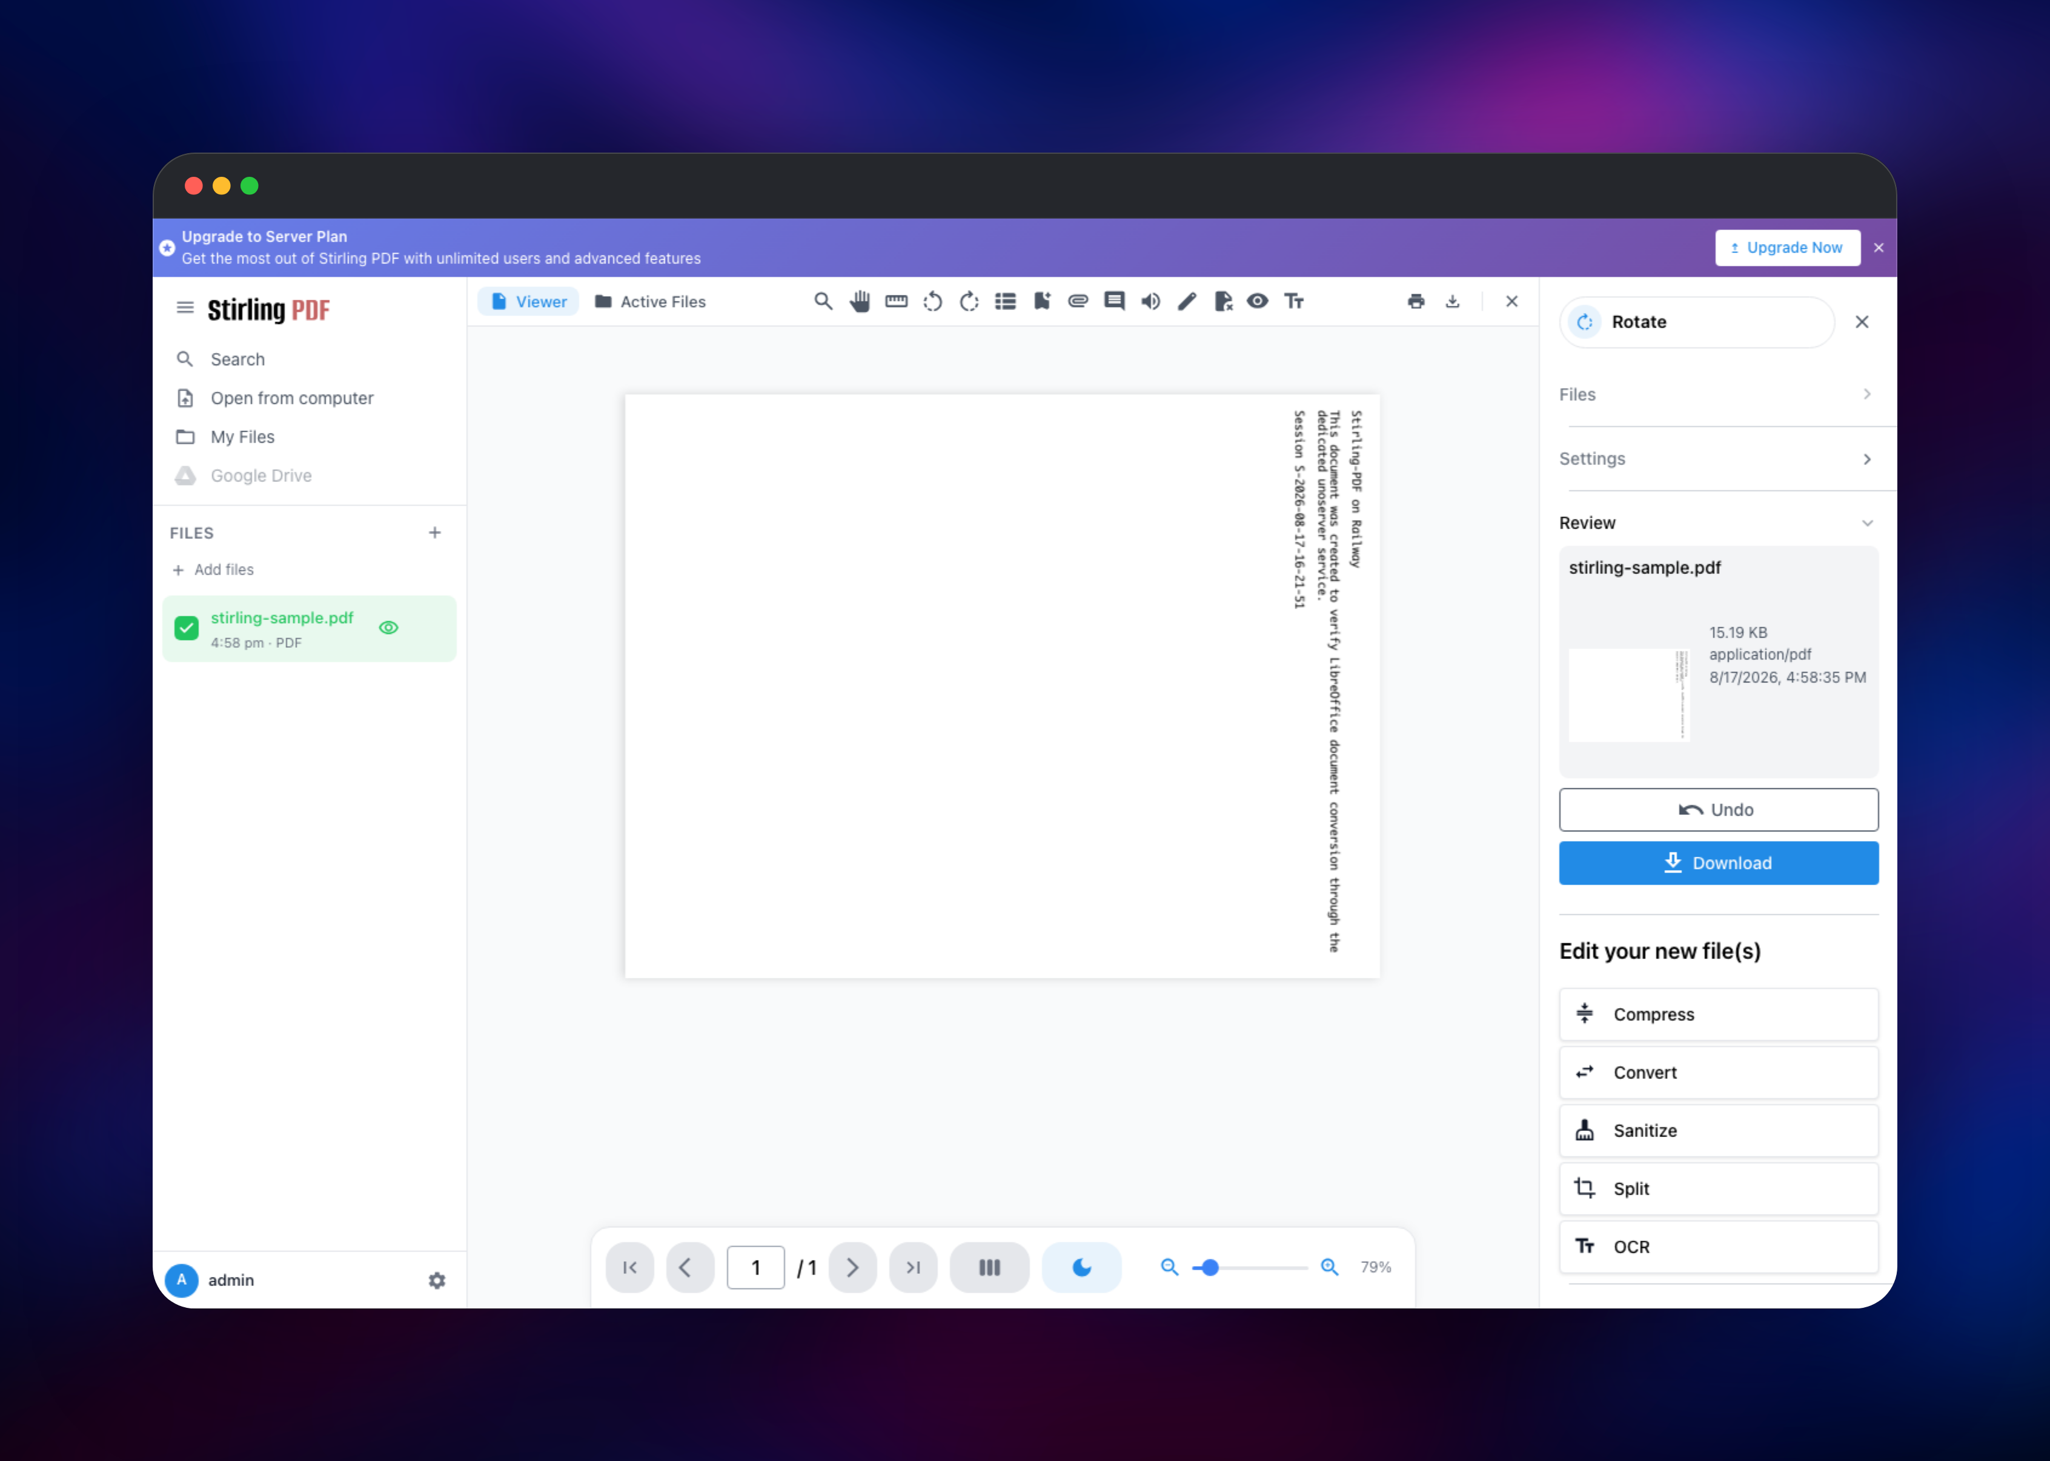Dismiss the upgrade banner

pos(1879,248)
